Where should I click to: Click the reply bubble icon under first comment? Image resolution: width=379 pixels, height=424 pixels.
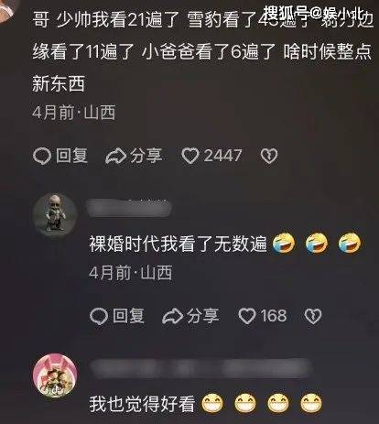[x=42, y=156]
